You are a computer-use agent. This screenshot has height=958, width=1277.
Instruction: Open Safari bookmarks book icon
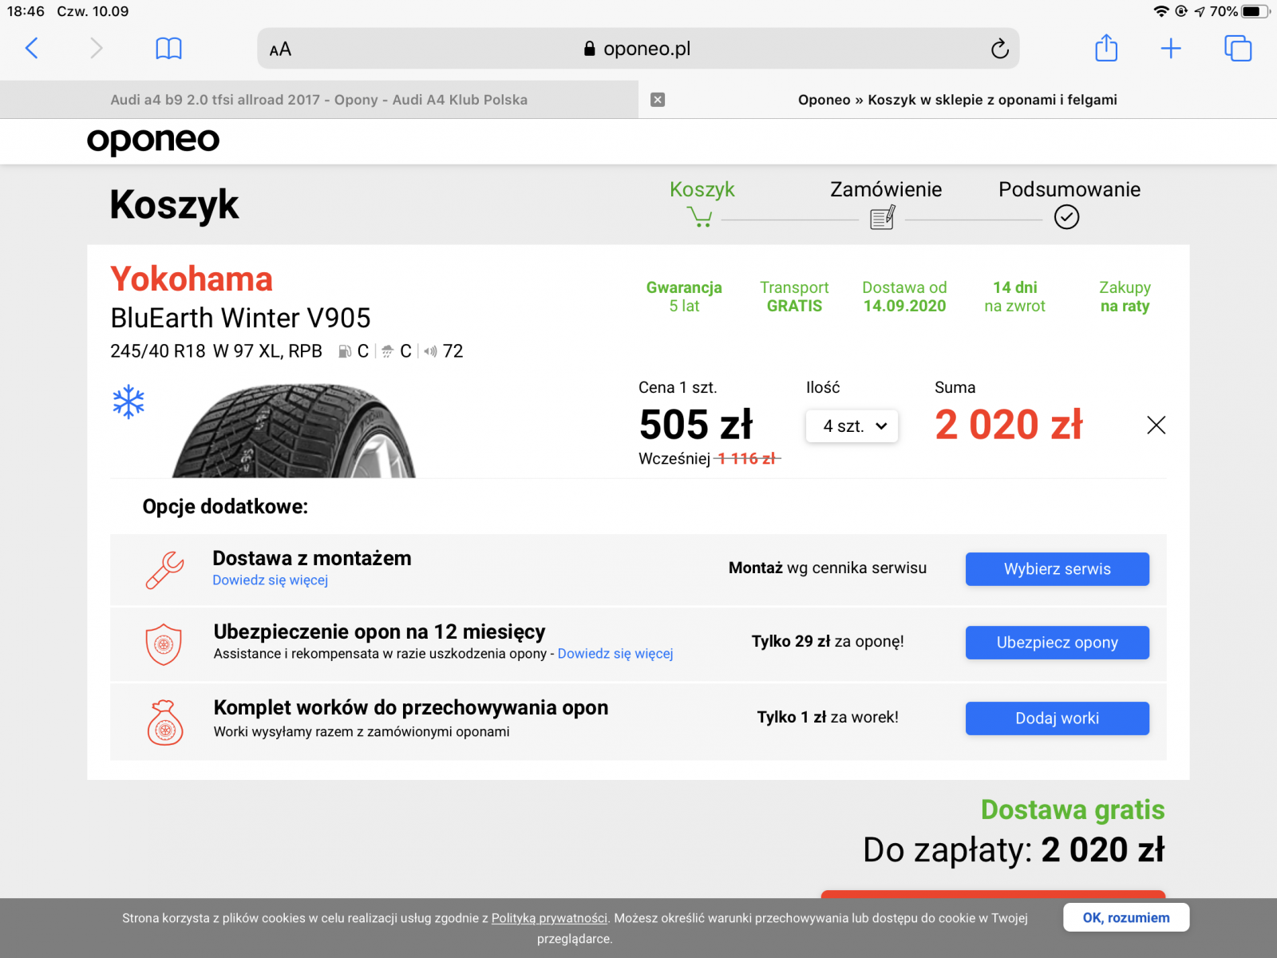[168, 49]
